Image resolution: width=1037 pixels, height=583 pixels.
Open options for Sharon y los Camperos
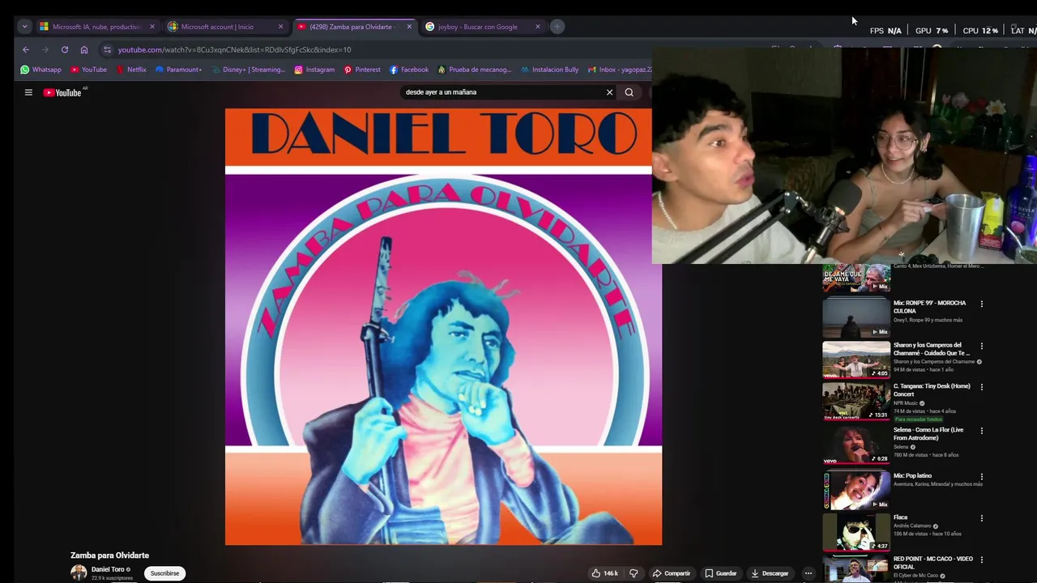click(982, 347)
